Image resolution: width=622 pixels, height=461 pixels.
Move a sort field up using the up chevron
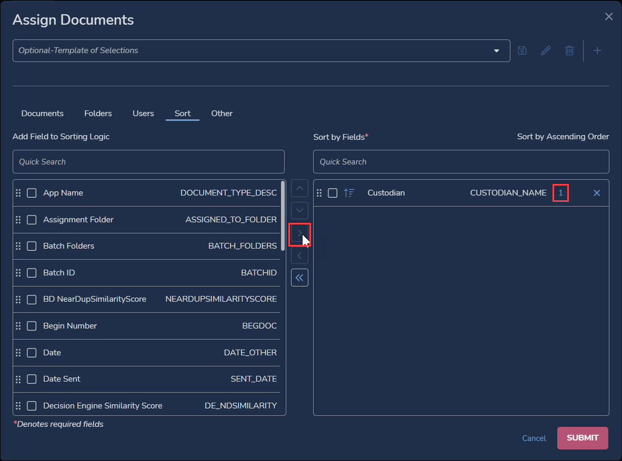tap(299, 188)
